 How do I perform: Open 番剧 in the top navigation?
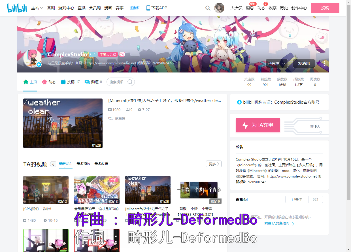coord(51,8)
